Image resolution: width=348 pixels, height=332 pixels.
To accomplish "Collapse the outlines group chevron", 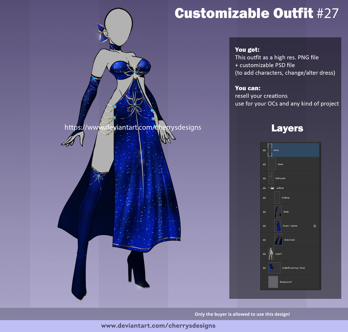I will (269, 188).
